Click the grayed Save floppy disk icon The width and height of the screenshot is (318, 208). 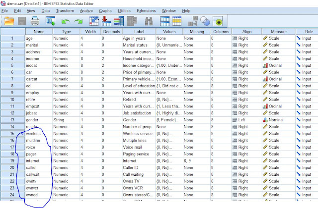pyautogui.click(x=22, y=21)
